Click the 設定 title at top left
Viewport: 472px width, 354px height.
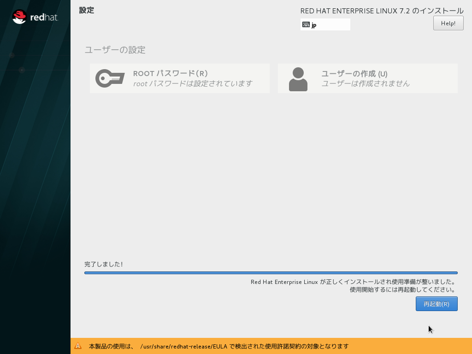click(87, 10)
